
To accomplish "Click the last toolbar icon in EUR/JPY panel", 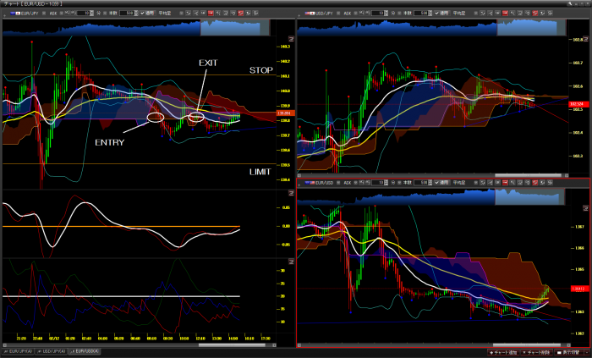I will coord(255,14).
